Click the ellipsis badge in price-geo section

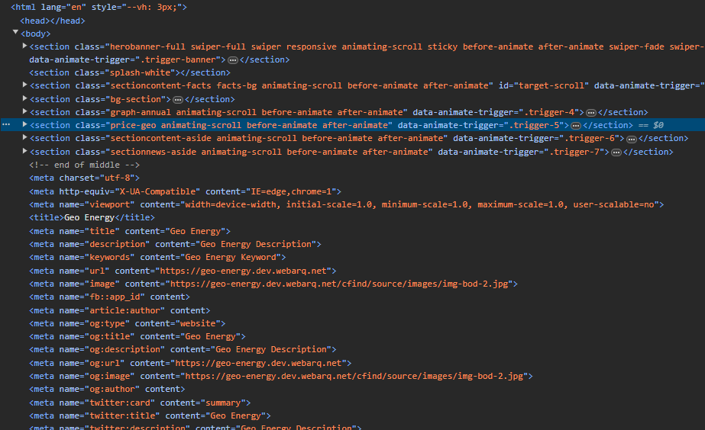click(576, 125)
